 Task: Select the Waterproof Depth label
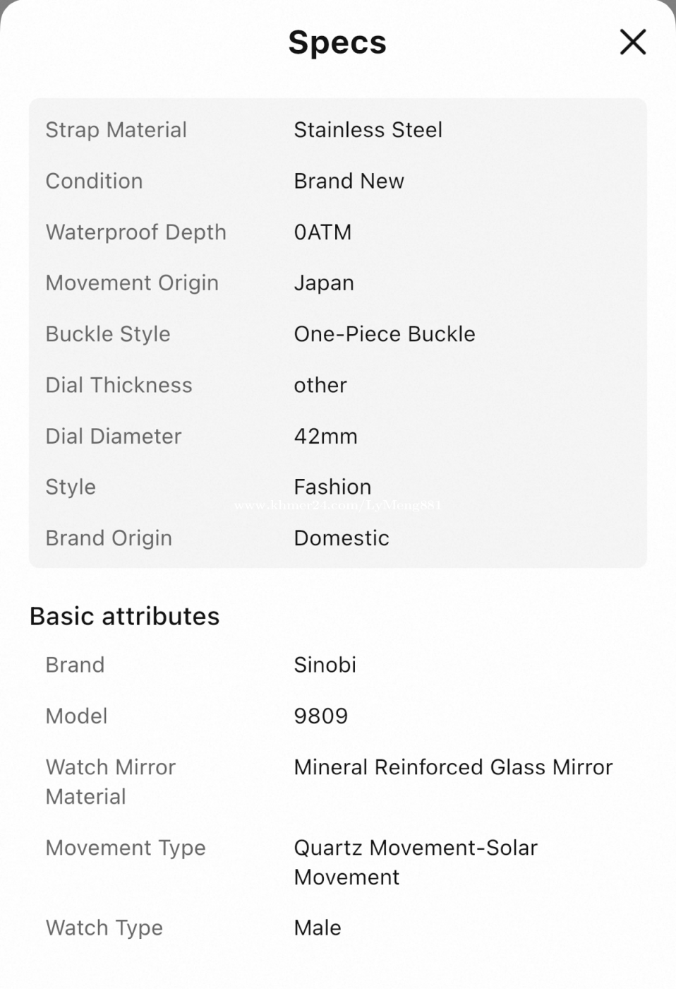tap(136, 232)
